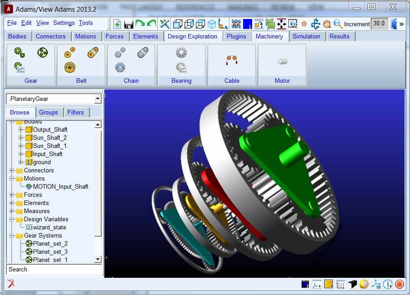Create a pulley in the Belt group
410x295 pixels.
pos(70,52)
